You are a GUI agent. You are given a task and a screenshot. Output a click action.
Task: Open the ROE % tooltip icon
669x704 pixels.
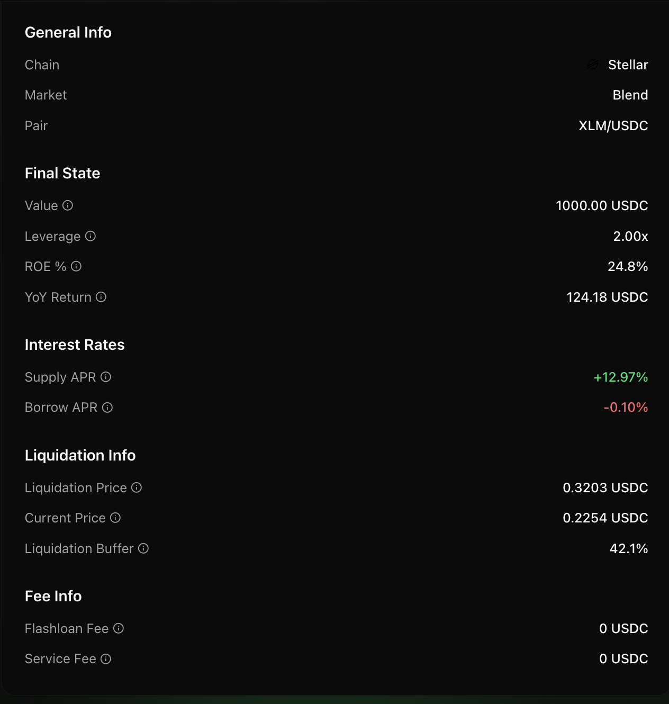(76, 267)
